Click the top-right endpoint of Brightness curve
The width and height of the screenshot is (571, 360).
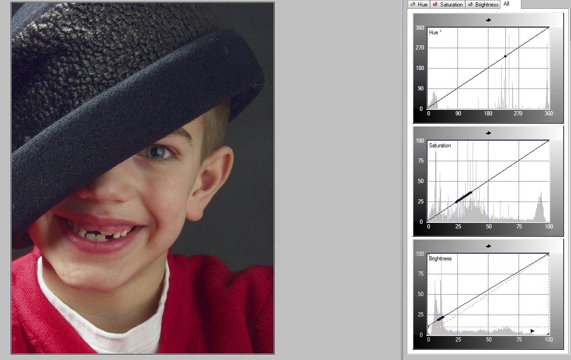pos(548,254)
